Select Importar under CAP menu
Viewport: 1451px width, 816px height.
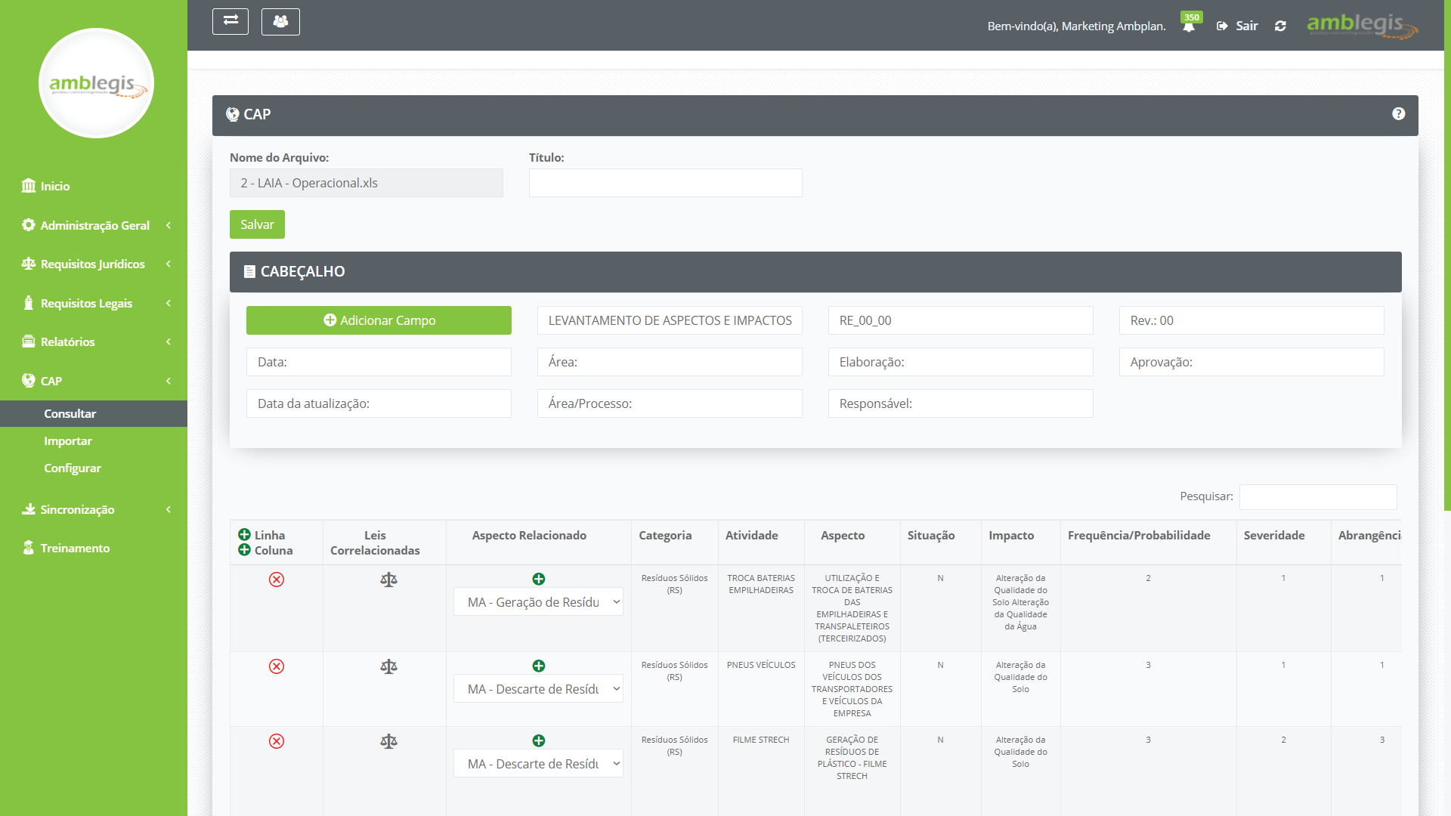tap(68, 441)
